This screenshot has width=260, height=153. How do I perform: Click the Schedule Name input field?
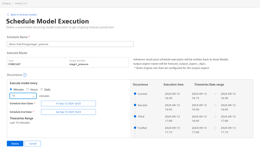click(x=70, y=44)
